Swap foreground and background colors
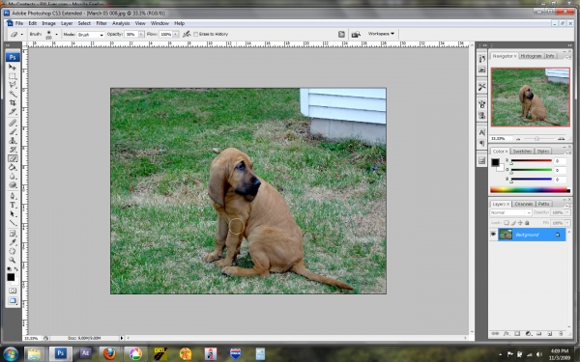 click(x=16, y=269)
